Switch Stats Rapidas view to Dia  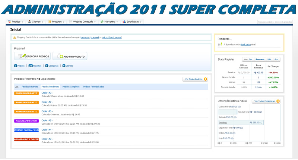(x=251, y=59)
